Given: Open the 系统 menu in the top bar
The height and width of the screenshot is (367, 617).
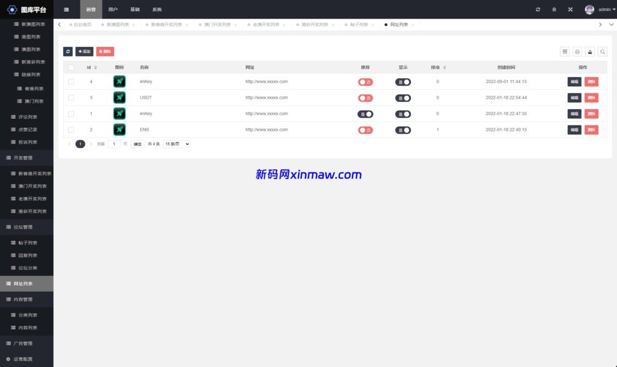Looking at the screenshot, I should click(157, 9).
